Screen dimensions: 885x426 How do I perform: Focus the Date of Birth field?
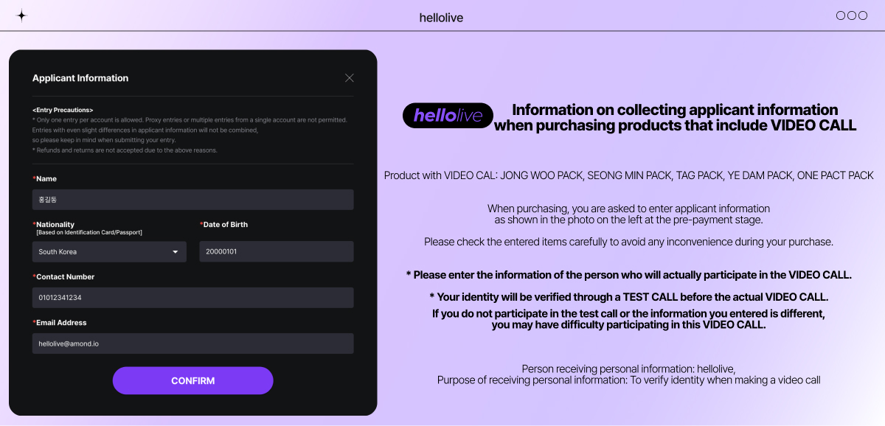tap(277, 252)
